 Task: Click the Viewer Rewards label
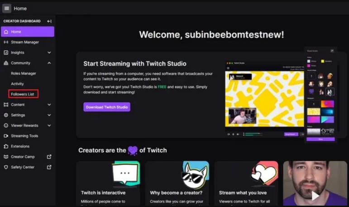click(x=24, y=125)
